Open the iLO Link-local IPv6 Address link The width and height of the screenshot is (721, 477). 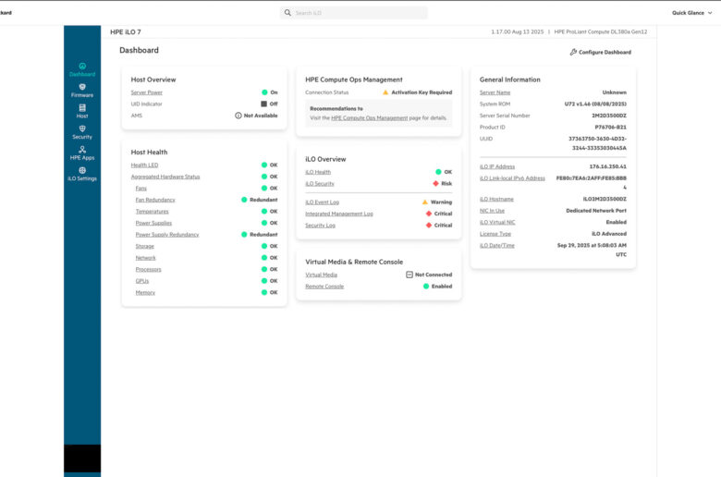[512, 177]
